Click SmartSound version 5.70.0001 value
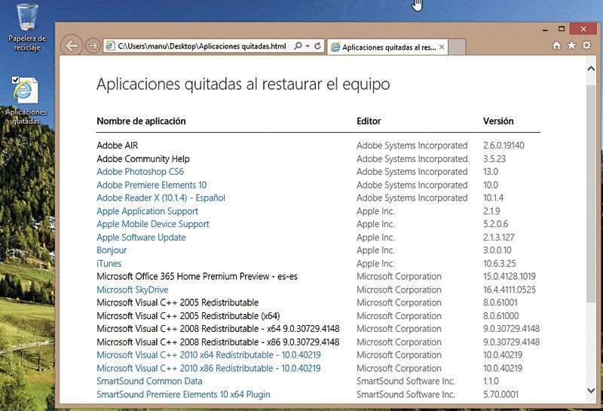The height and width of the screenshot is (411, 603). (x=500, y=394)
